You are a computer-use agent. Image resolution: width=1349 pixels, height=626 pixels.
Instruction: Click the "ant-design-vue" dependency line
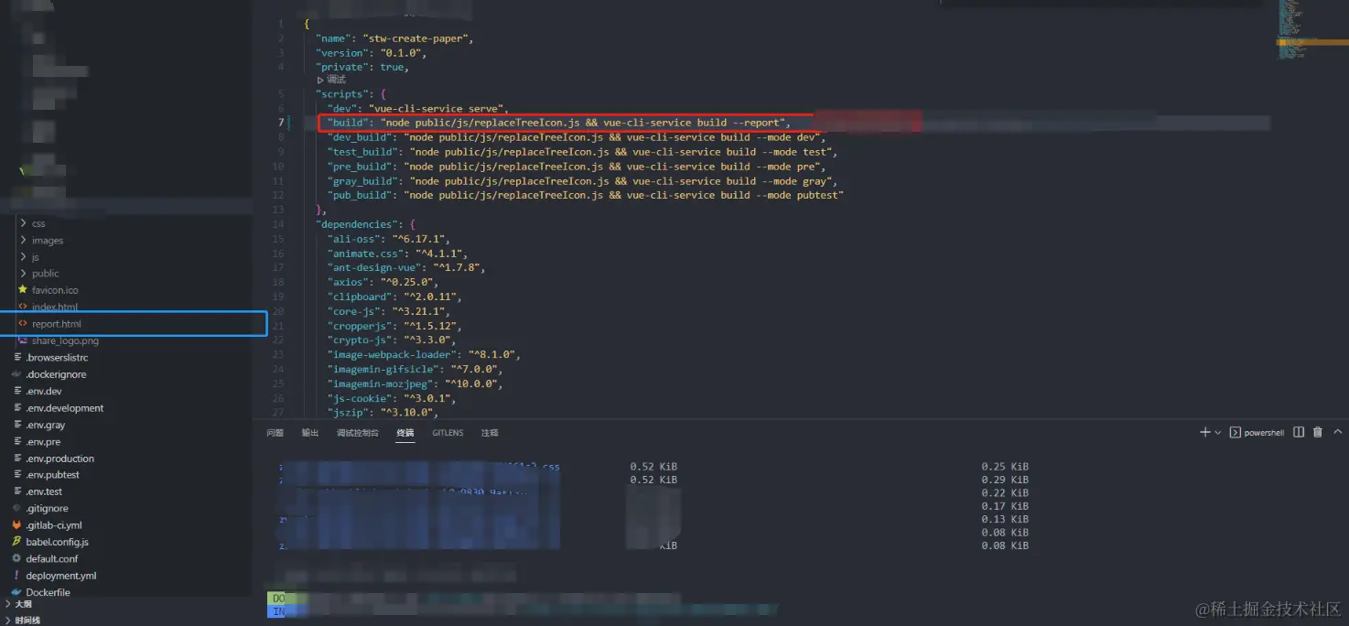405,268
